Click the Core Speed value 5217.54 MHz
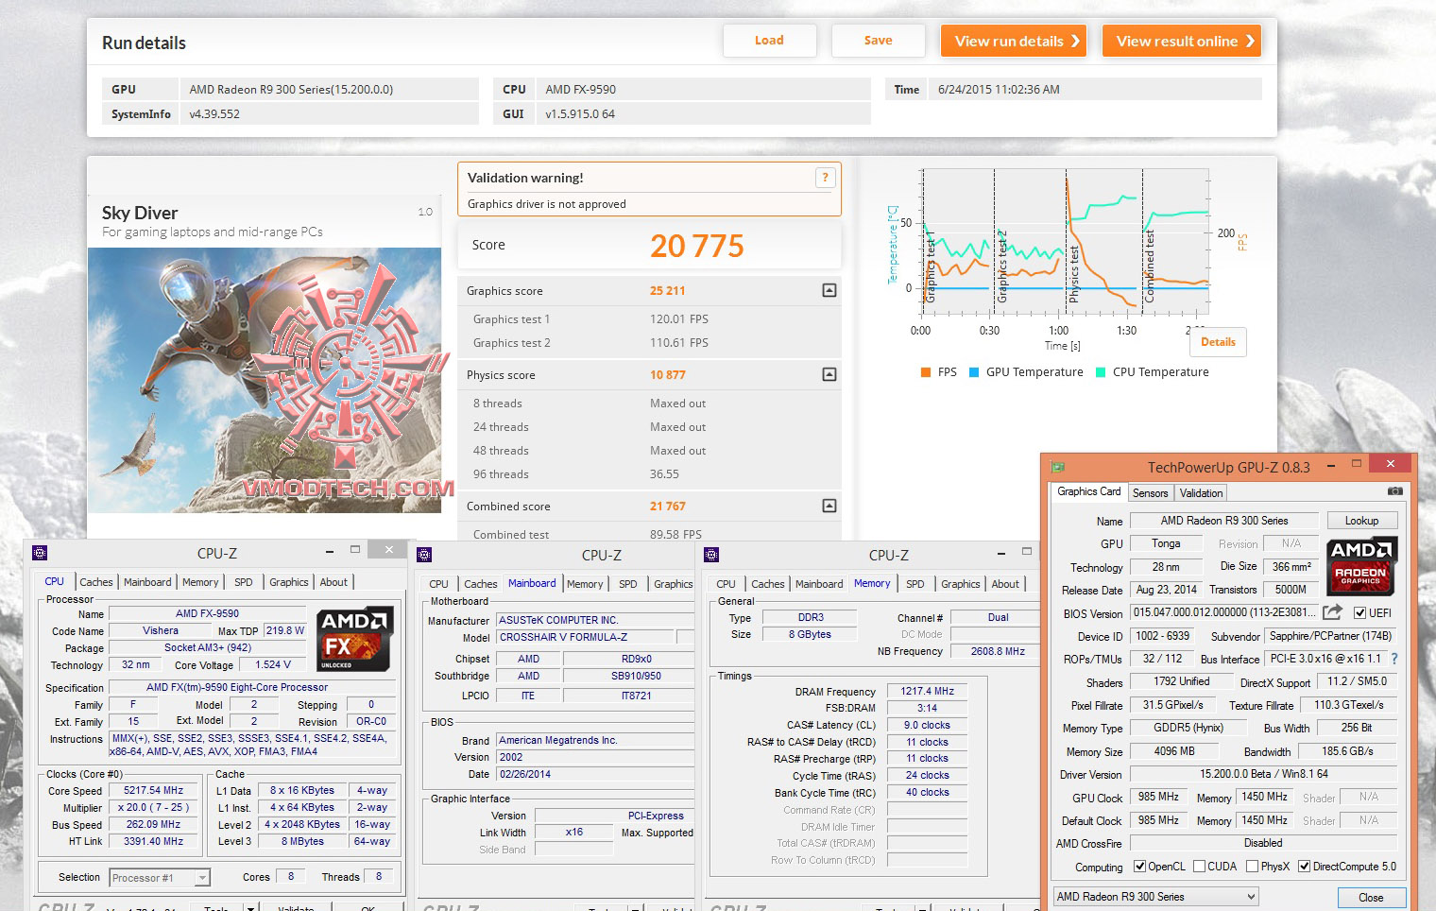The height and width of the screenshot is (911, 1436). click(153, 790)
